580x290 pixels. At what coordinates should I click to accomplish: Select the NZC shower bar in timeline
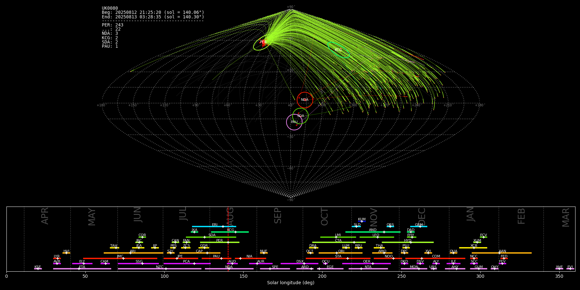159,269
